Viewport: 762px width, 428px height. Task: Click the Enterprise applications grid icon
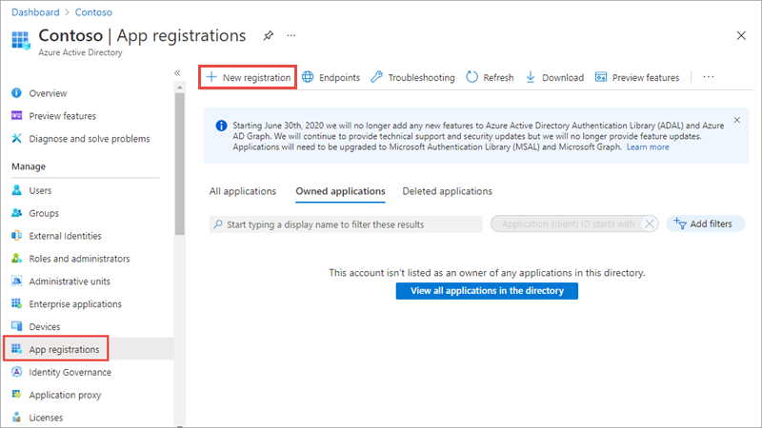pyautogui.click(x=16, y=303)
